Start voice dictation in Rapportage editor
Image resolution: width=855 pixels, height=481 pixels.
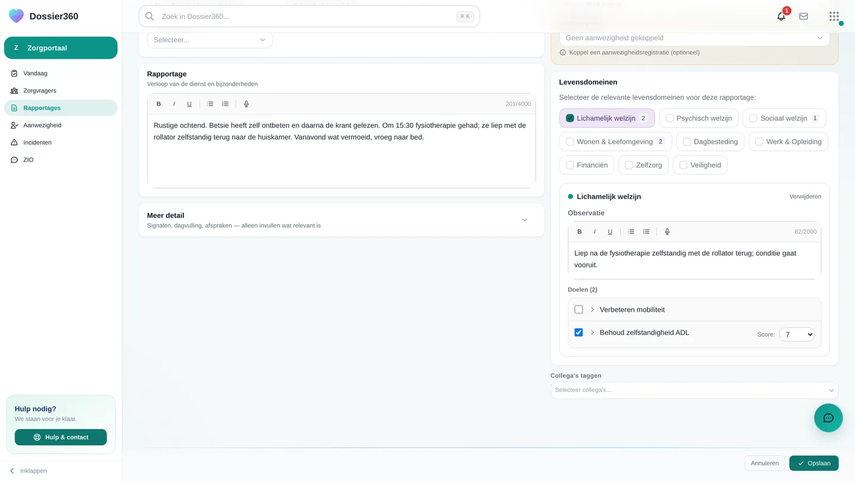[x=246, y=104]
